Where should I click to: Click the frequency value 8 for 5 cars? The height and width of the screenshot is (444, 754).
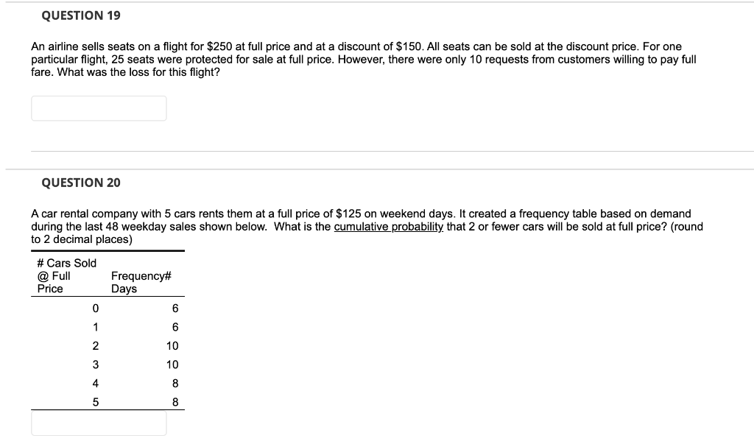175,401
